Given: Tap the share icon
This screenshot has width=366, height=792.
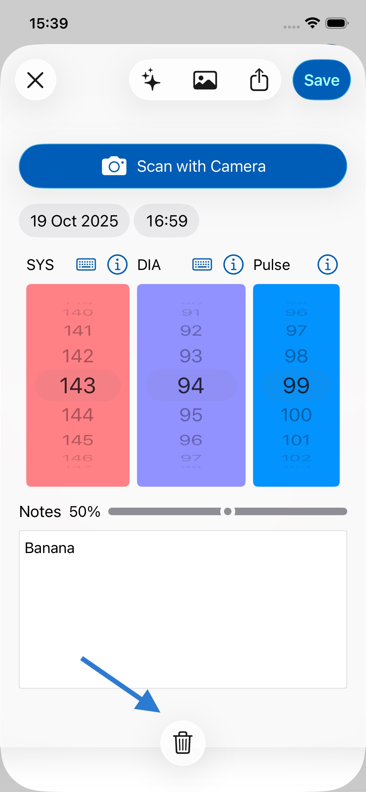Looking at the screenshot, I should point(259,80).
